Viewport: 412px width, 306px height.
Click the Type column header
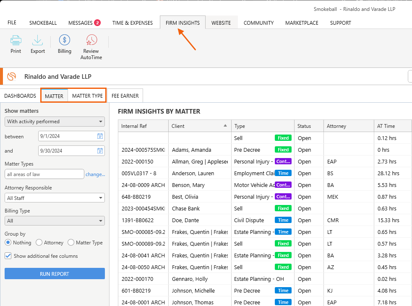(263, 126)
